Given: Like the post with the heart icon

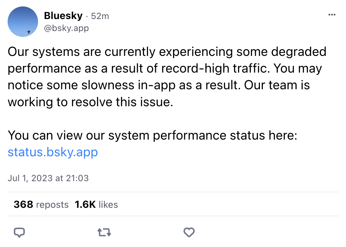Looking at the screenshot, I should pyautogui.click(x=189, y=233).
